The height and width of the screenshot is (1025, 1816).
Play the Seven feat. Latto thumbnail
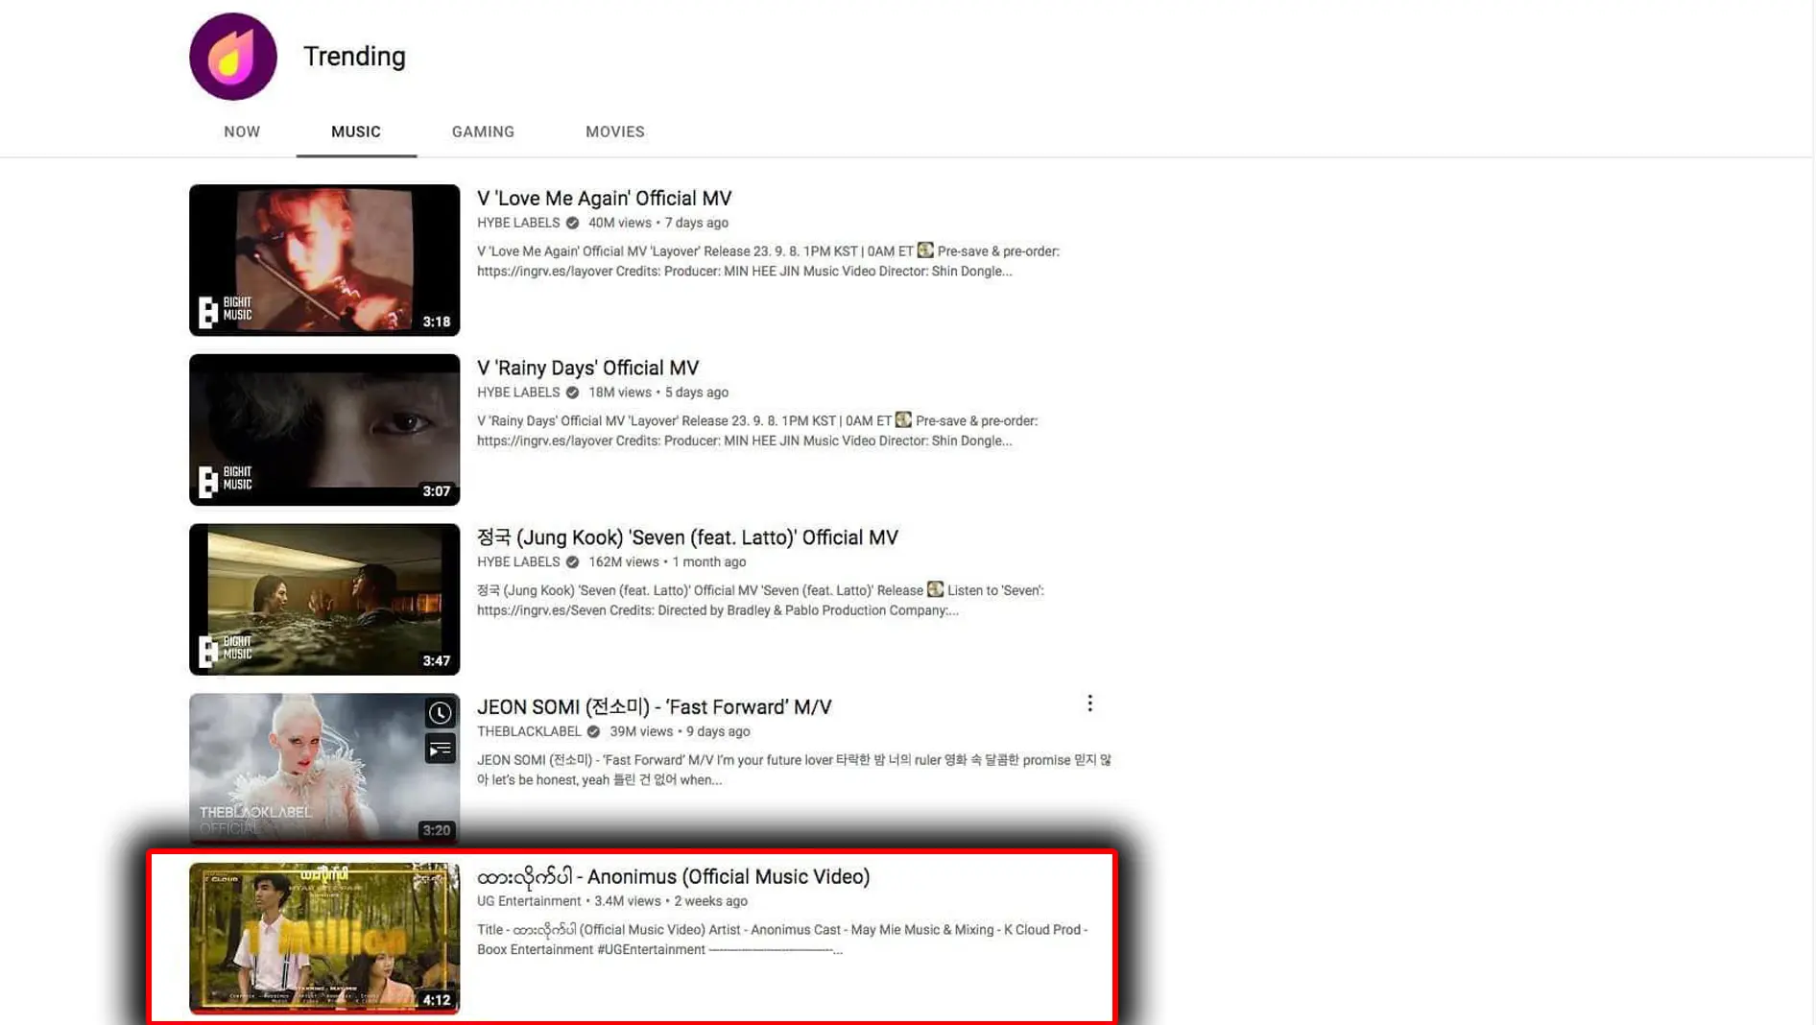pyautogui.click(x=324, y=600)
